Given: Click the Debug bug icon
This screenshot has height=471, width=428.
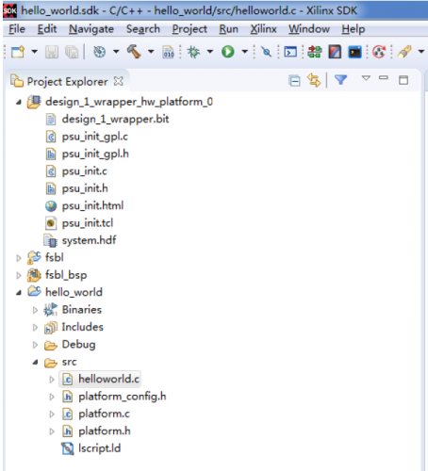Looking at the screenshot, I should click(x=193, y=52).
